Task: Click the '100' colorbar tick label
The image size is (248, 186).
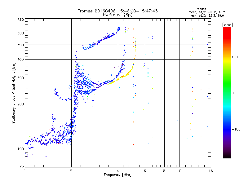Action: pyautogui.click(x=235, y=57)
